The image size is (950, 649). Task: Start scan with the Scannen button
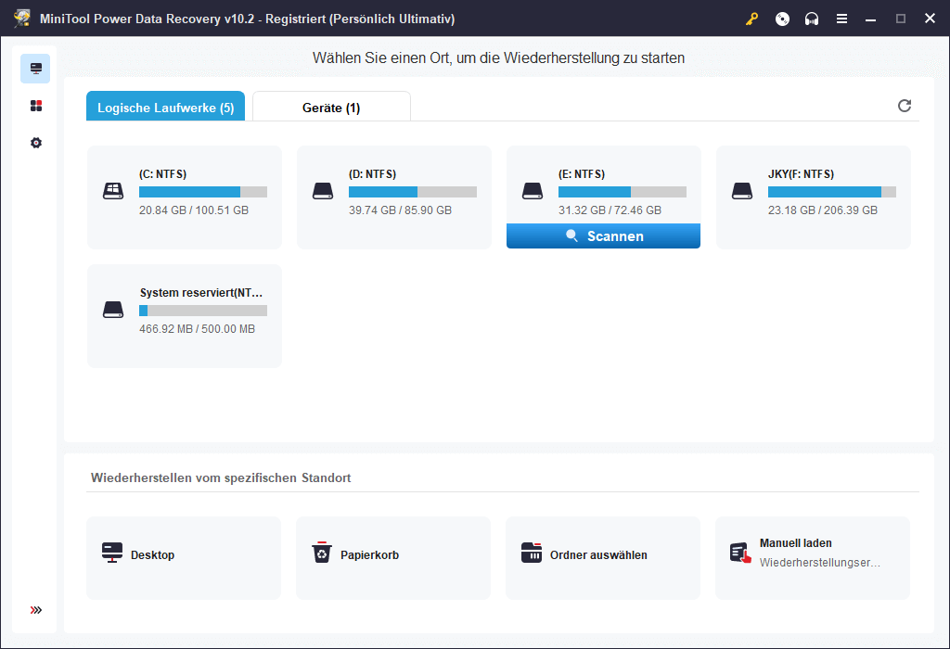(x=603, y=236)
